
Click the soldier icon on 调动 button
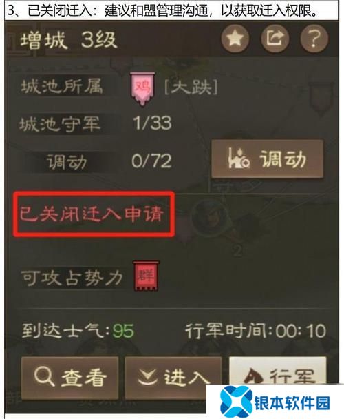(239, 159)
